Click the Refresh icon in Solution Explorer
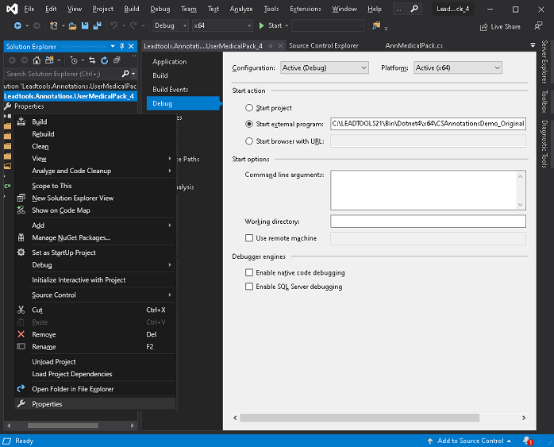The width and height of the screenshot is (554, 447). 104,60
